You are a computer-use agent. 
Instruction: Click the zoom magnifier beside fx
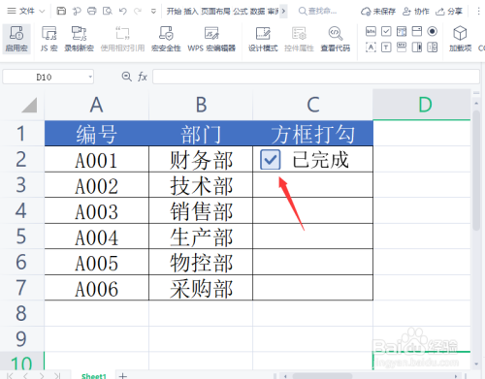126,77
